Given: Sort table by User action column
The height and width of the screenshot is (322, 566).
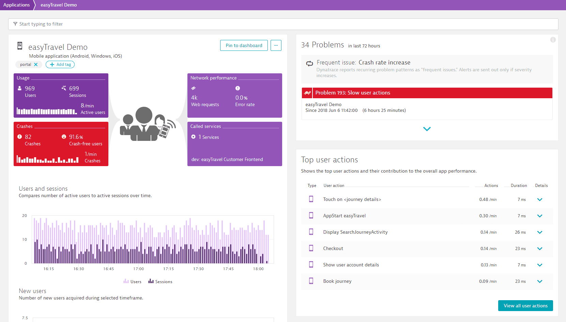Looking at the screenshot, I should pyautogui.click(x=334, y=186).
